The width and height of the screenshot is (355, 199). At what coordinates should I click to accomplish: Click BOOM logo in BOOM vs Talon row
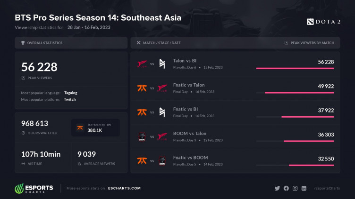(142, 136)
